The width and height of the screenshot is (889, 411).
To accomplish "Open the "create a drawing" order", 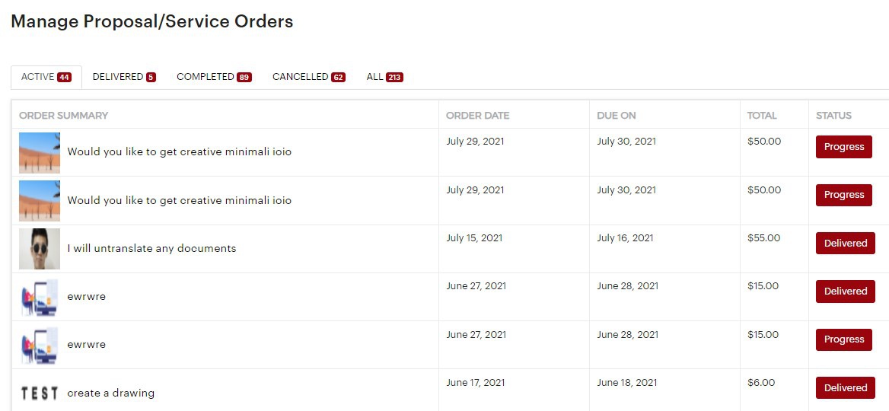I will (x=110, y=393).
